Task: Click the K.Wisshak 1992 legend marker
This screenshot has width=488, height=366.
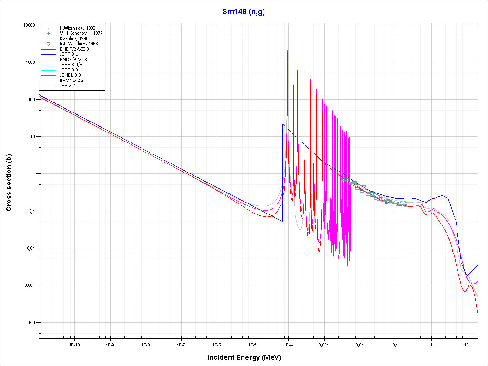Action: coord(49,28)
